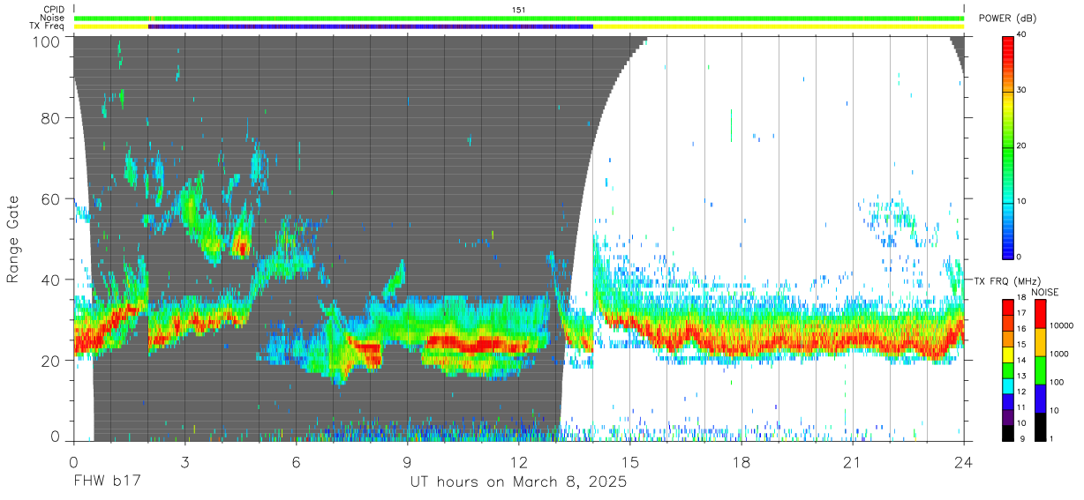Click the x-axis tick label 18

[741, 463]
